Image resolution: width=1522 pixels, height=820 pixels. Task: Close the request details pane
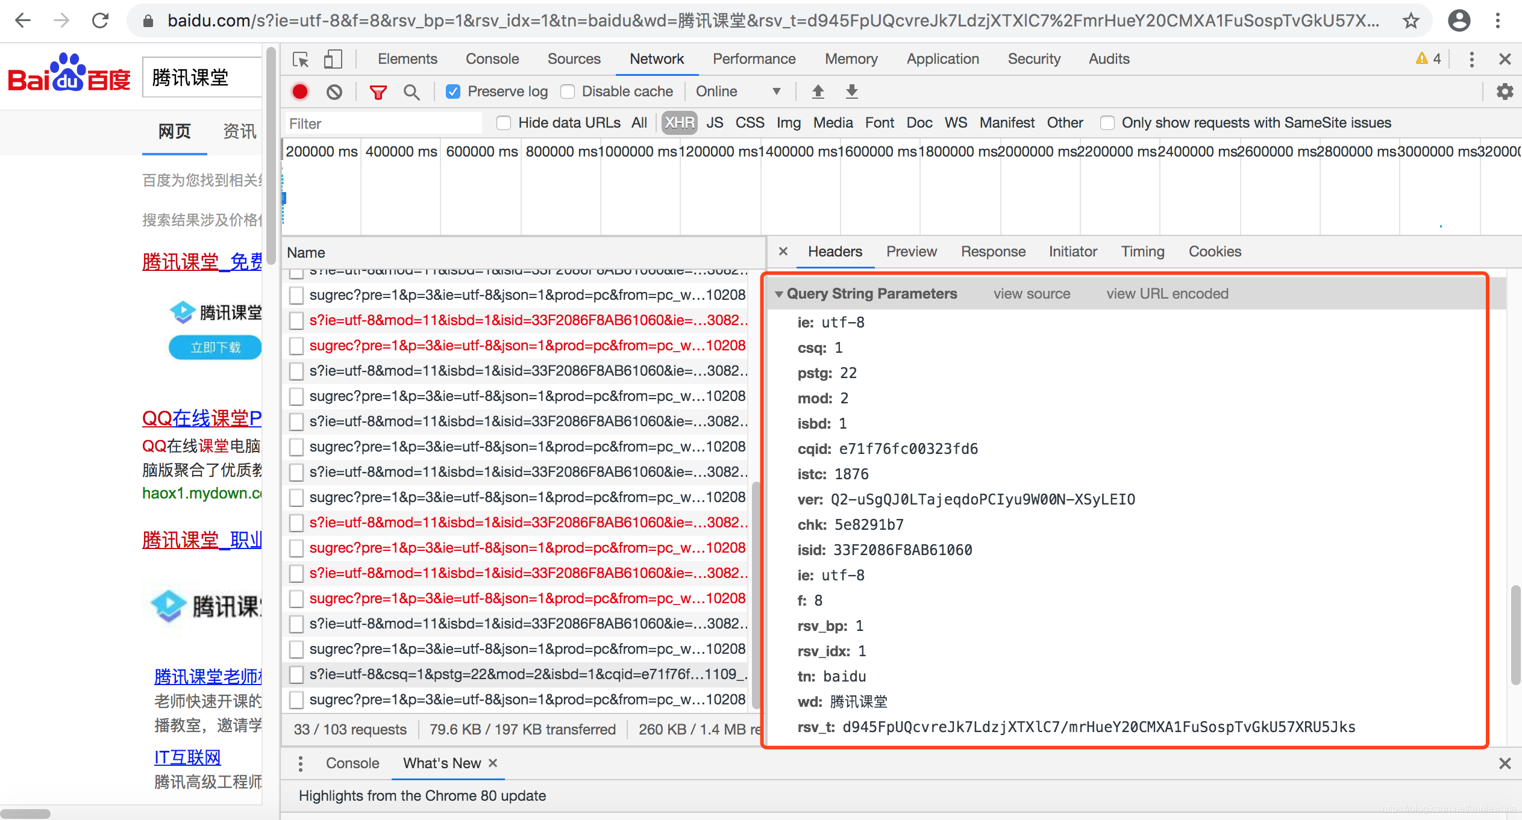[783, 251]
